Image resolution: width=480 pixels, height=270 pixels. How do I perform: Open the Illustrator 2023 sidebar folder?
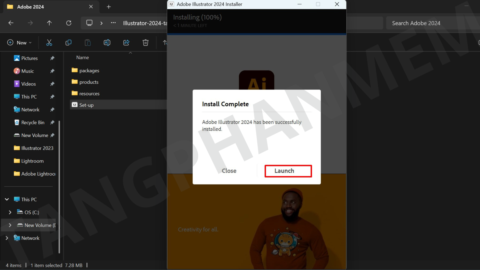[x=33, y=148]
